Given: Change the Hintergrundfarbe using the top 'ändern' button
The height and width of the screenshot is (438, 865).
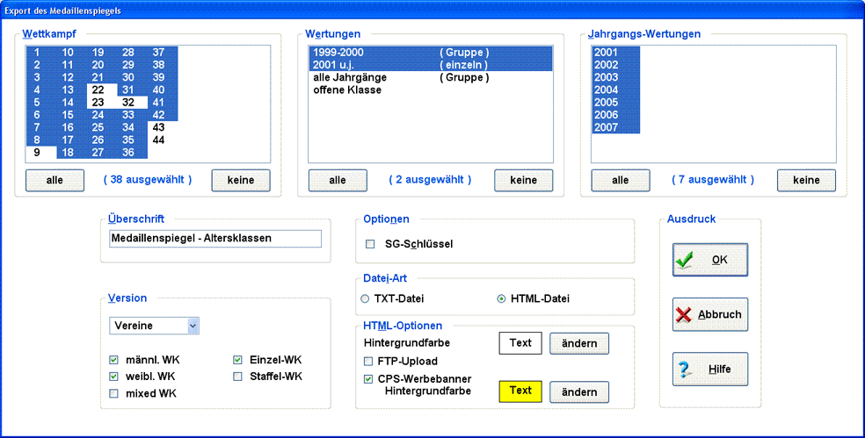Looking at the screenshot, I should point(579,343).
